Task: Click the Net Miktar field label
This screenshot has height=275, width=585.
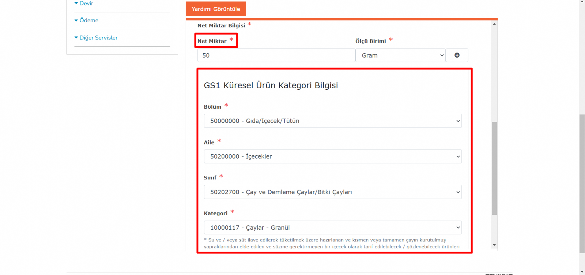Action: pyautogui.click(x=212, y=41)
